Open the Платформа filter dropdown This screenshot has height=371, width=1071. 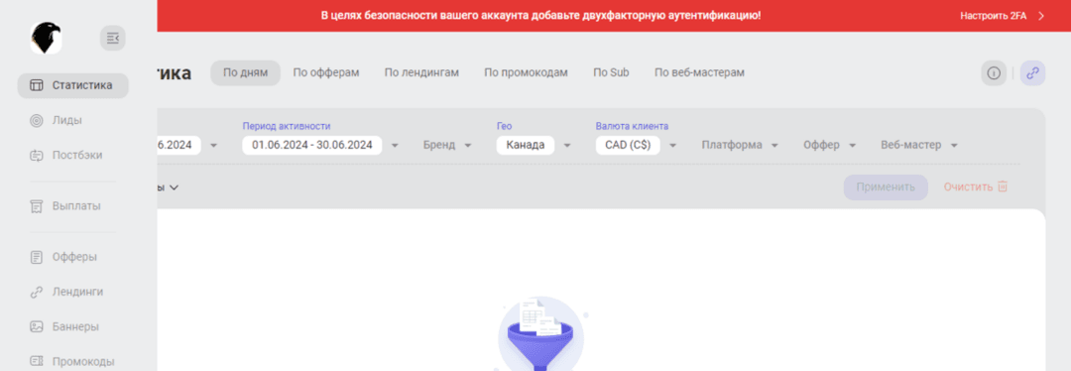741,145
